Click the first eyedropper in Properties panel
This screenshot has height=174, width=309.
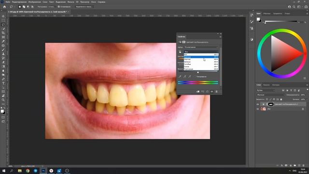coord(180,76)
